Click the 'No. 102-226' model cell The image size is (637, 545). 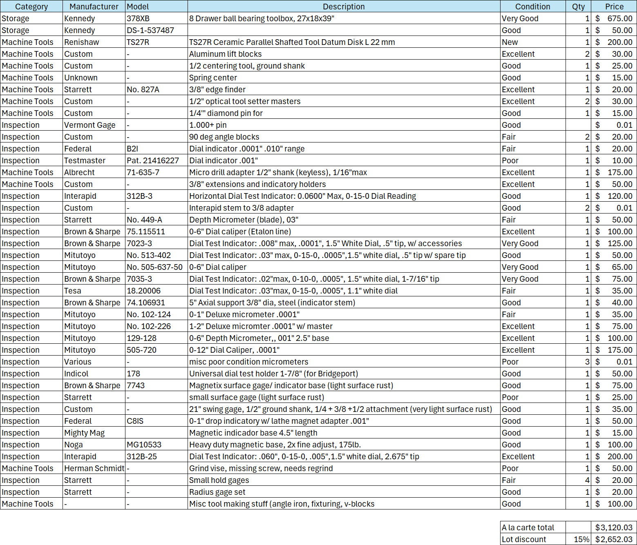click(x=156, y=326)
